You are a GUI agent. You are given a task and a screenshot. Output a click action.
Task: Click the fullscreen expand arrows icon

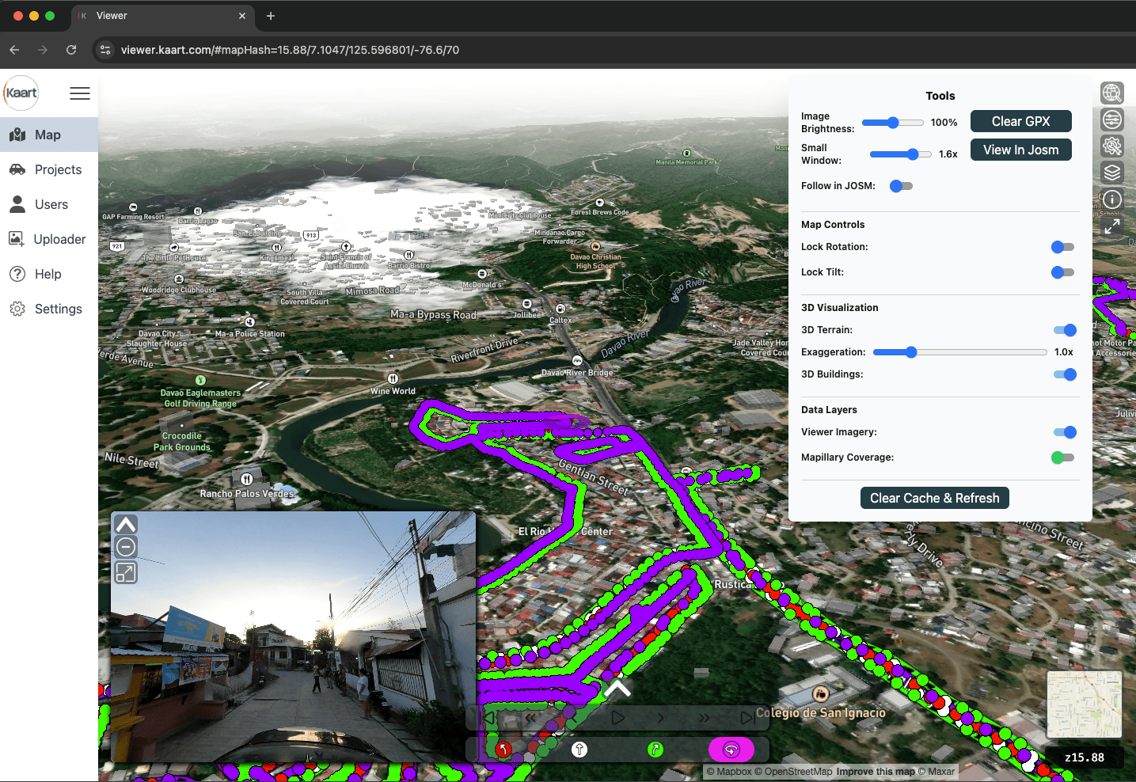1111,226
